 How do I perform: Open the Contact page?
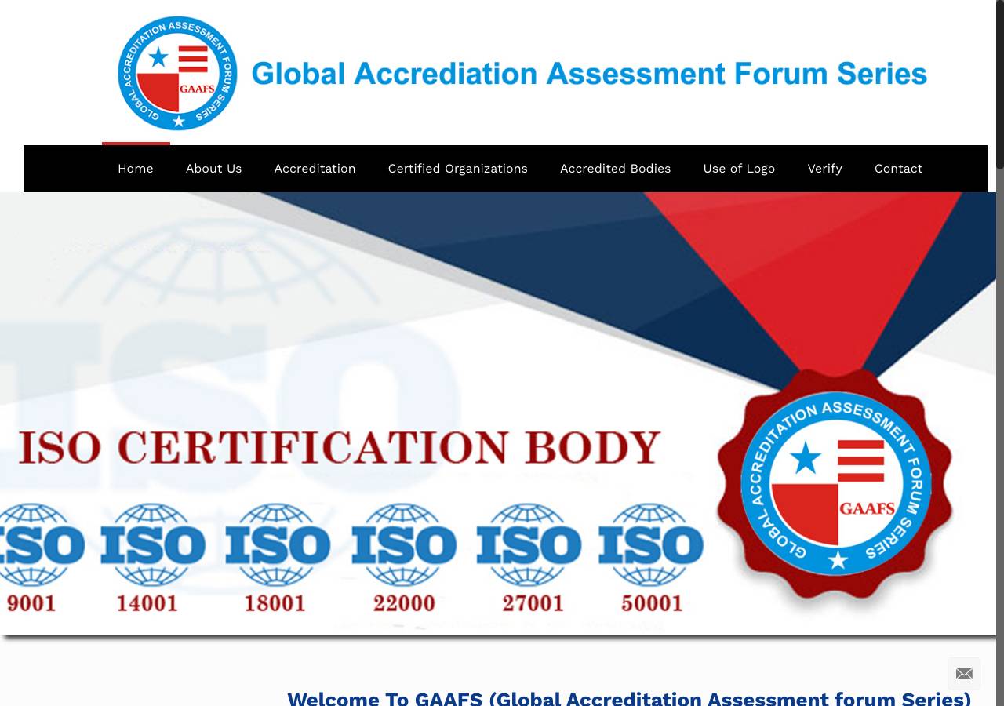pos(898,169)
